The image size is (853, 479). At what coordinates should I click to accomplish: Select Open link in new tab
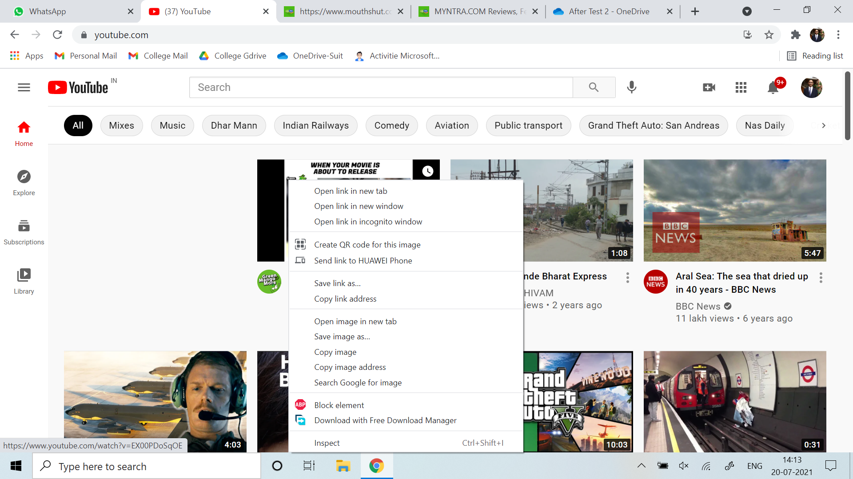(x=351, y=191)
